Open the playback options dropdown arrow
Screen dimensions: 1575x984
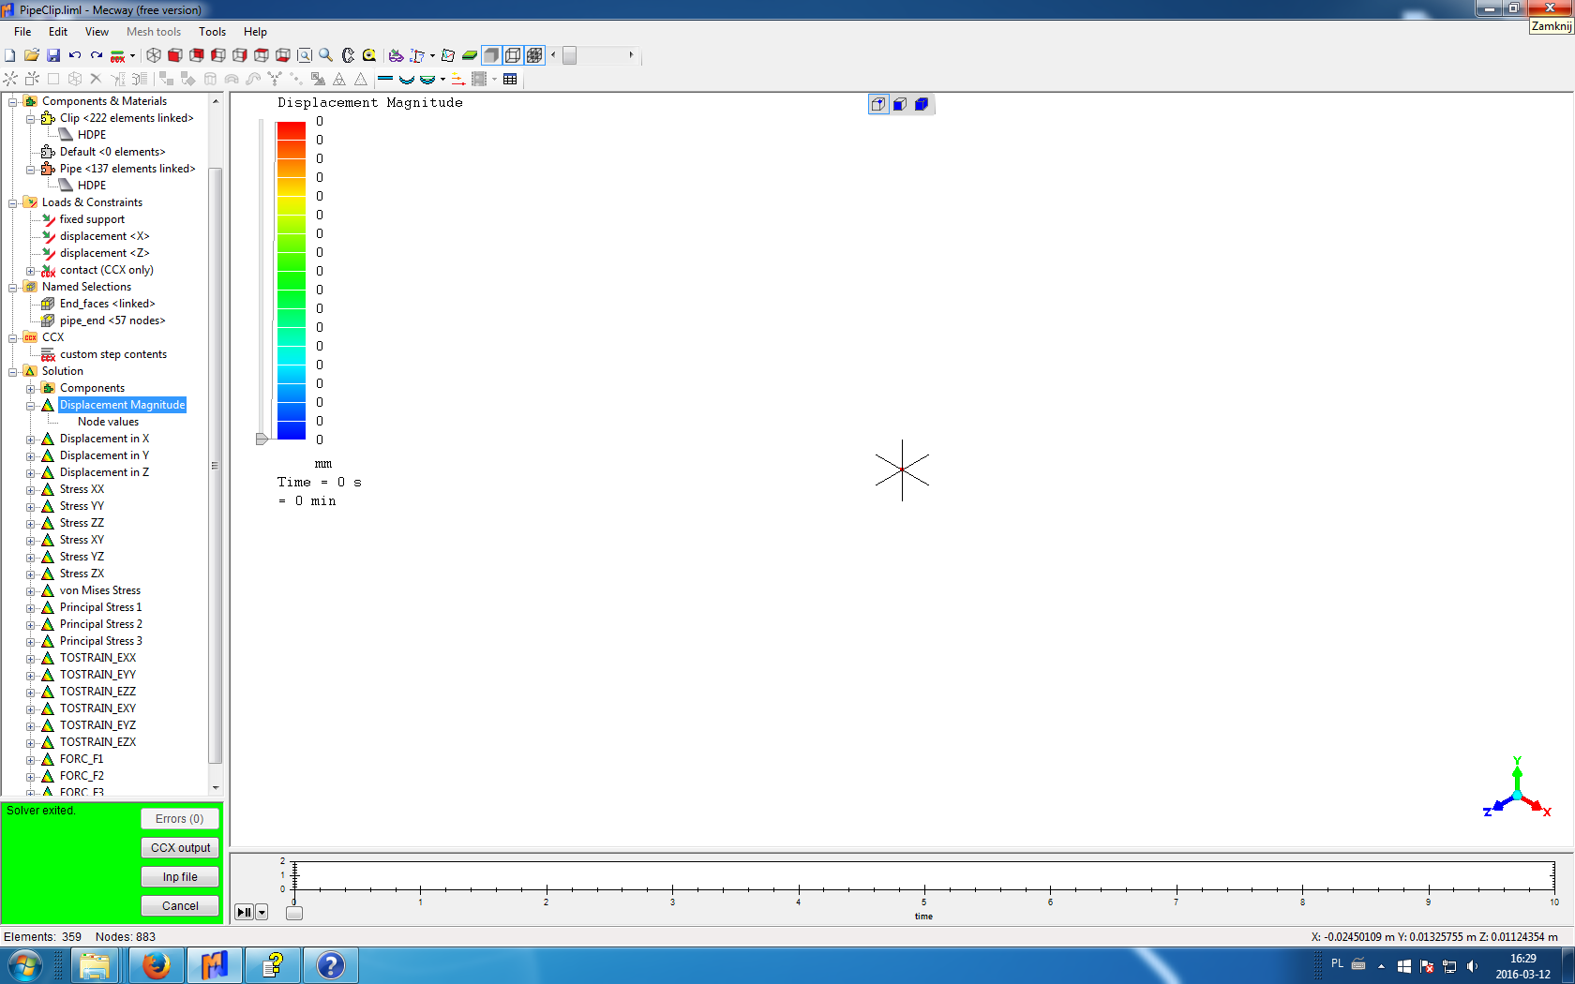point(262,912)
